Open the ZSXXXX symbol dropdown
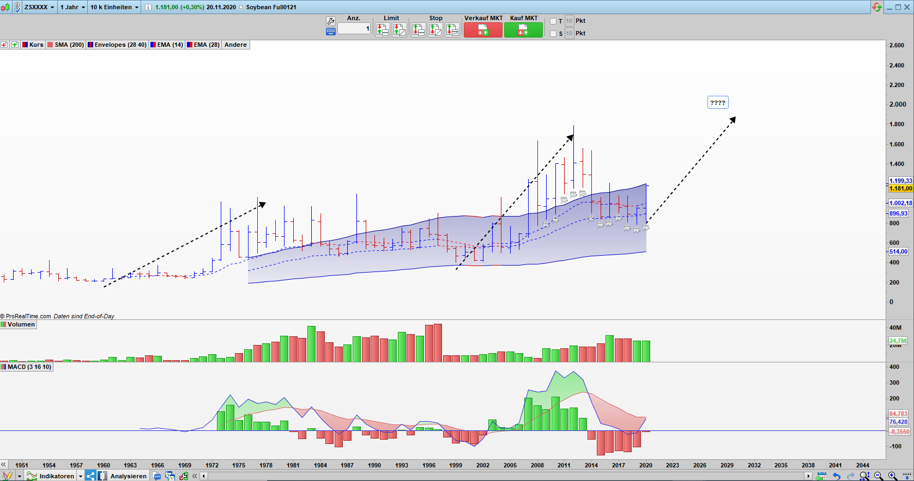 coord(39,7)
